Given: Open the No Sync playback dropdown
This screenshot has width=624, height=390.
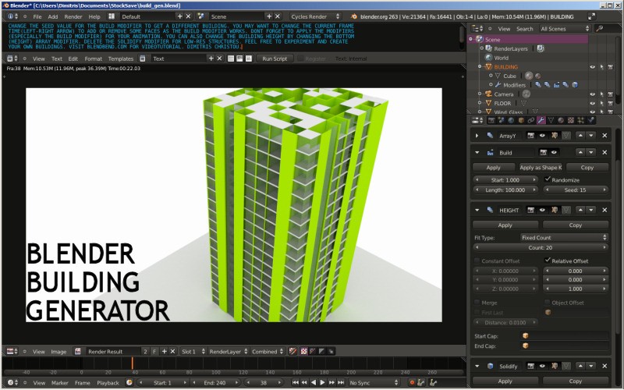Looking at the screenshot, I should [x=374, y=382].
